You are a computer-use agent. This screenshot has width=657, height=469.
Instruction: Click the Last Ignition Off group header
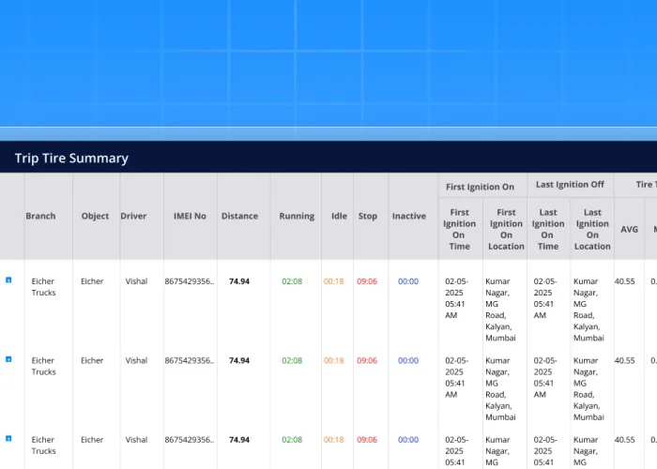pyautogui.click(x=570, y=185)
